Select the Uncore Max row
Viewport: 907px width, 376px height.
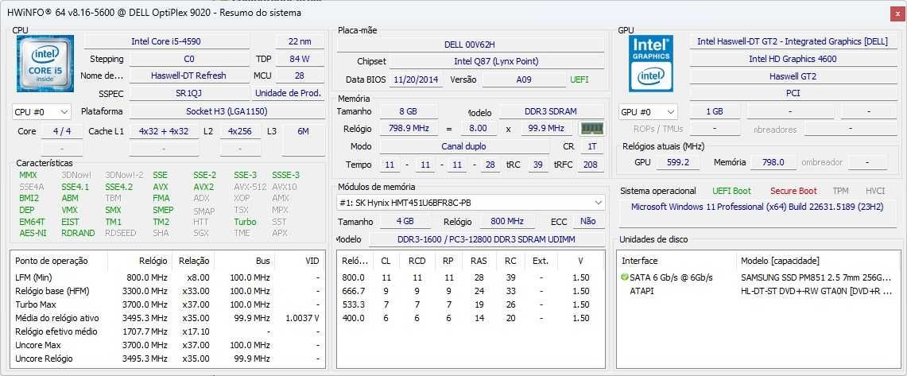167,345
